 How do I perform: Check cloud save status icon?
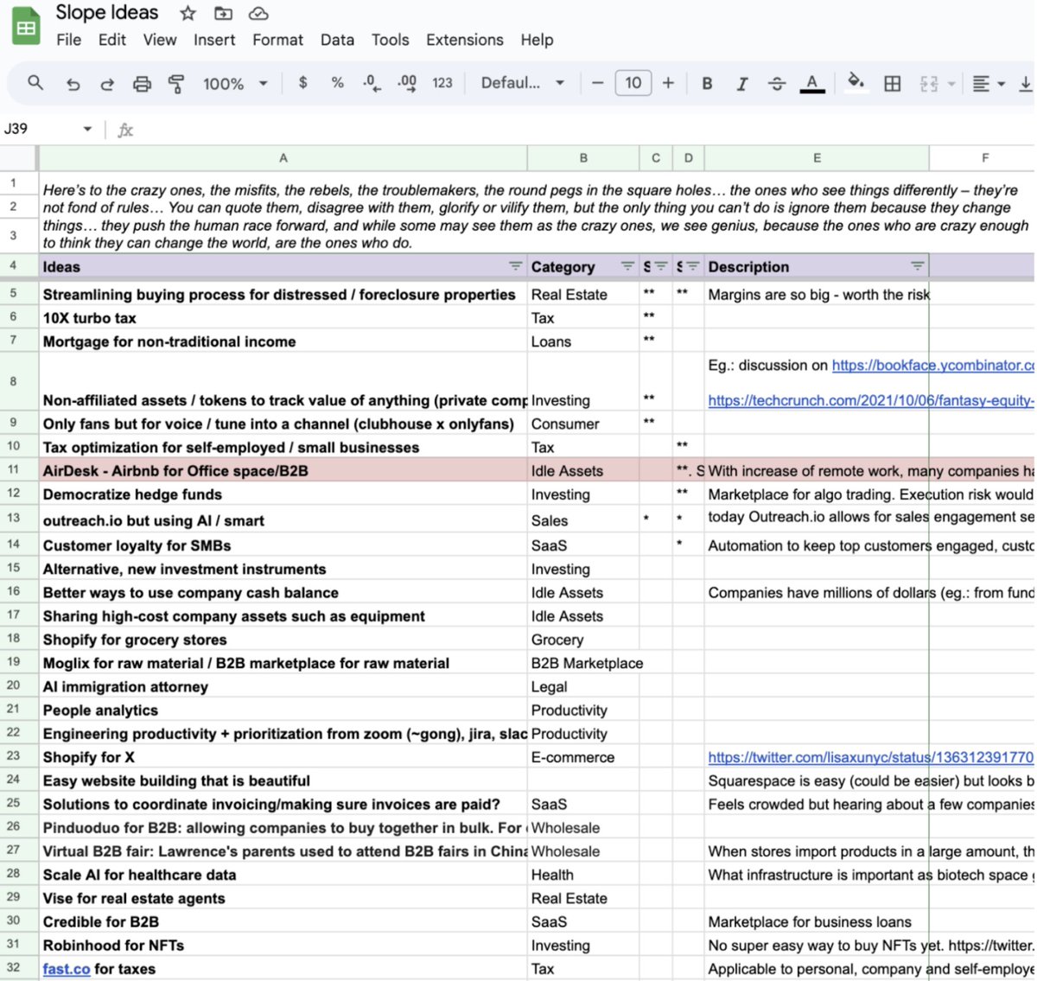click(x=258, y=13)
